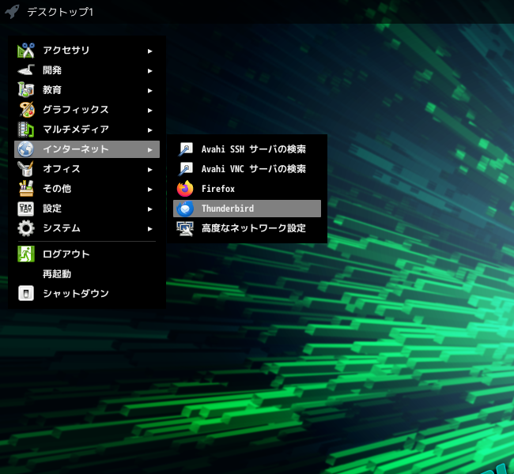The height and width of the screenshot is (474, 514).
Task: Expand the オフィス submenu arrow
Action: tap(149, 169)
